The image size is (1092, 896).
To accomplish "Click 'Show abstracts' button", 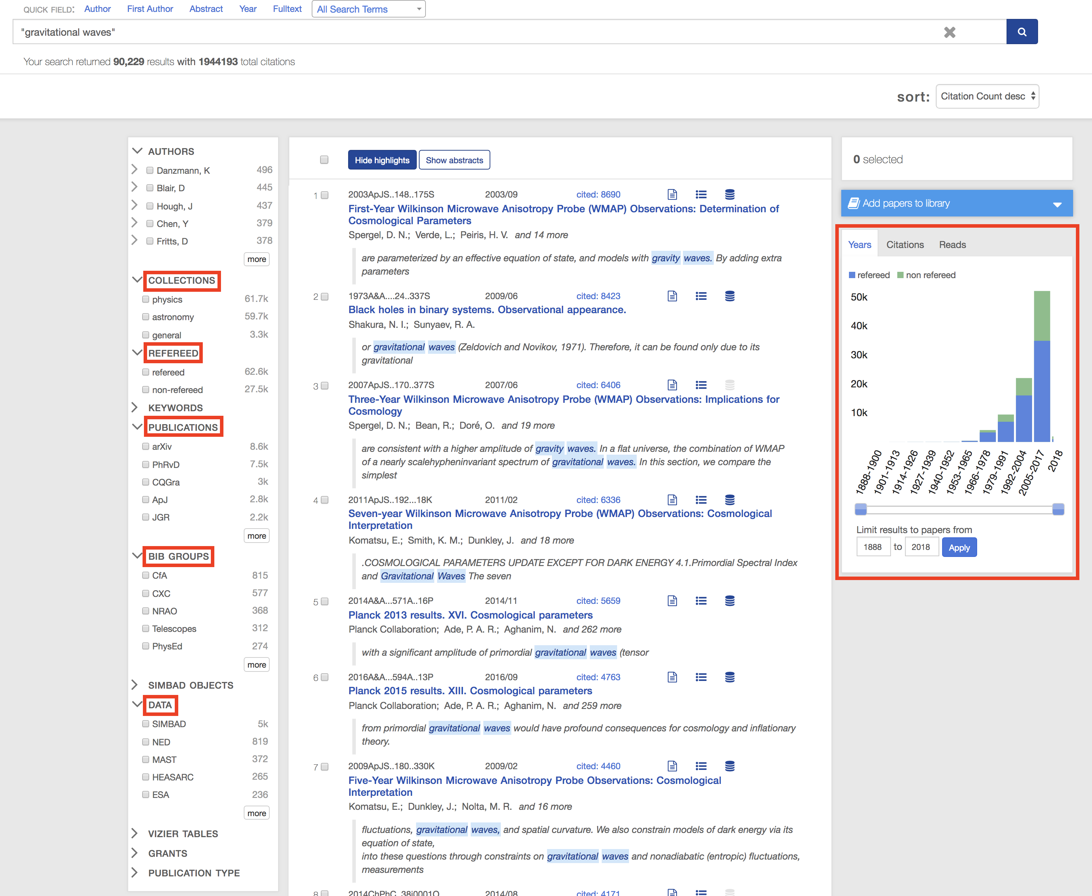I will (454, 160).
